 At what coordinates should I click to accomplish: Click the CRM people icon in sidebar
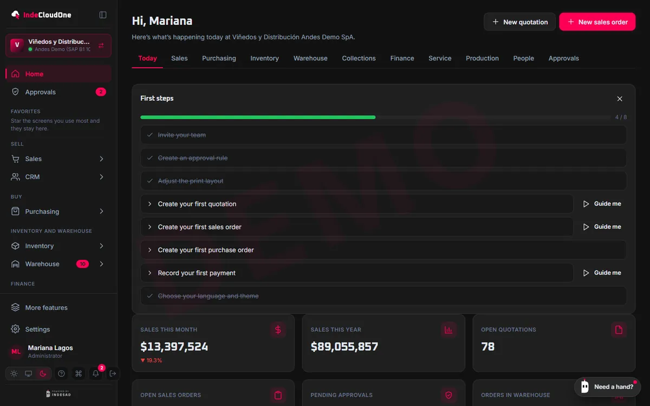[15, 177]
